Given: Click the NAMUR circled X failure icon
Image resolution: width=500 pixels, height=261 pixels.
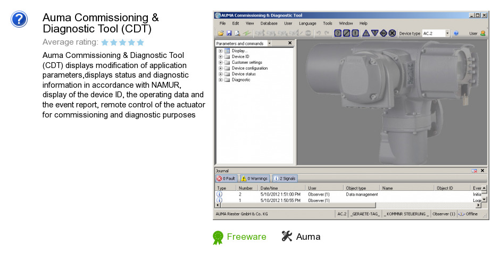Looking at the screenshot, I should click(392, 33).
